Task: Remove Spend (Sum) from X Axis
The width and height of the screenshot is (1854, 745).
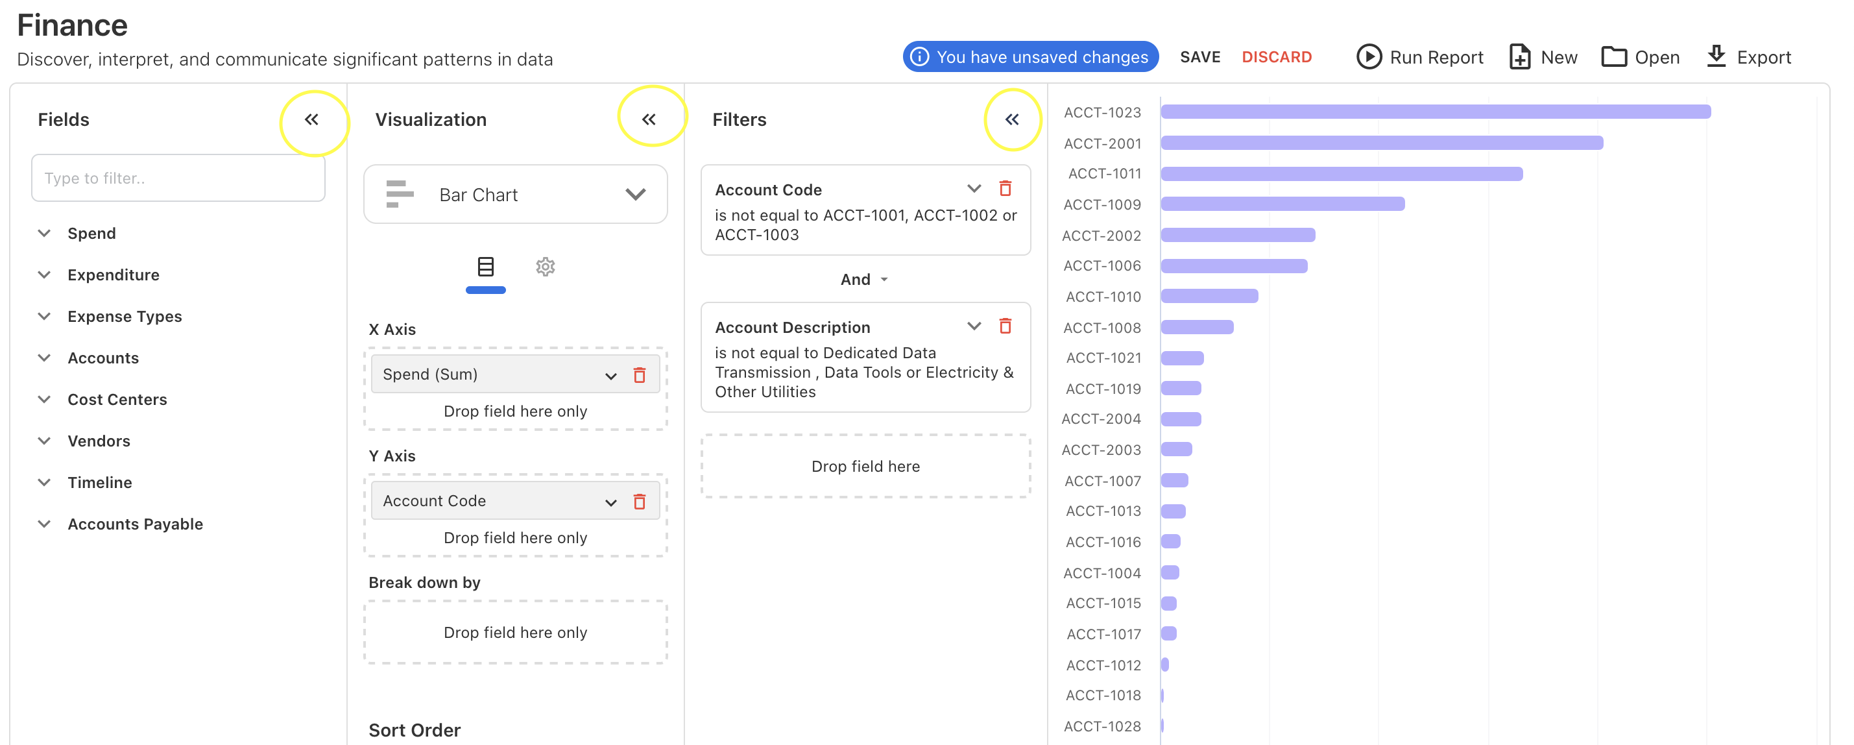Action: coord(639,375)
